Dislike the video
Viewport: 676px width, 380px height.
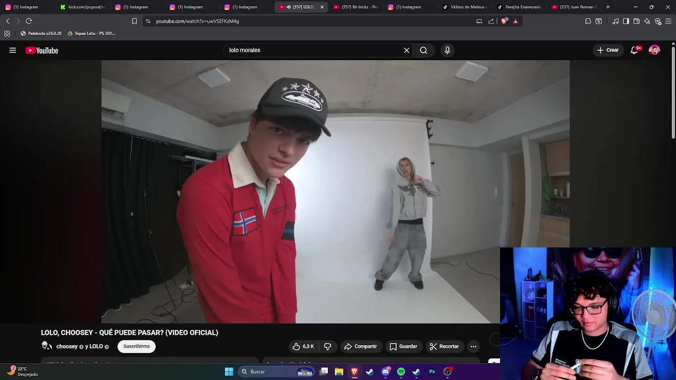pos(327,346)
